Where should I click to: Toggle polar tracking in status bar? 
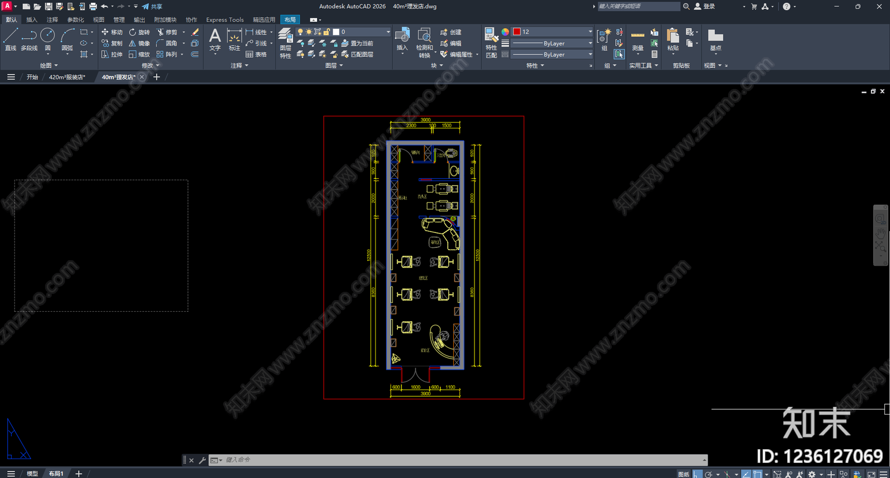pyautogui.click(x=709, y=474)
